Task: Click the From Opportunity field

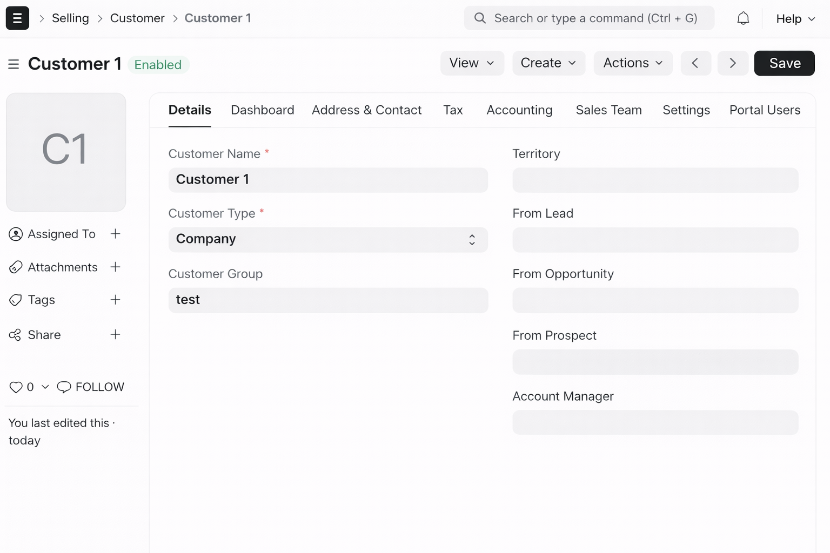Action: [x=655, y=300]
